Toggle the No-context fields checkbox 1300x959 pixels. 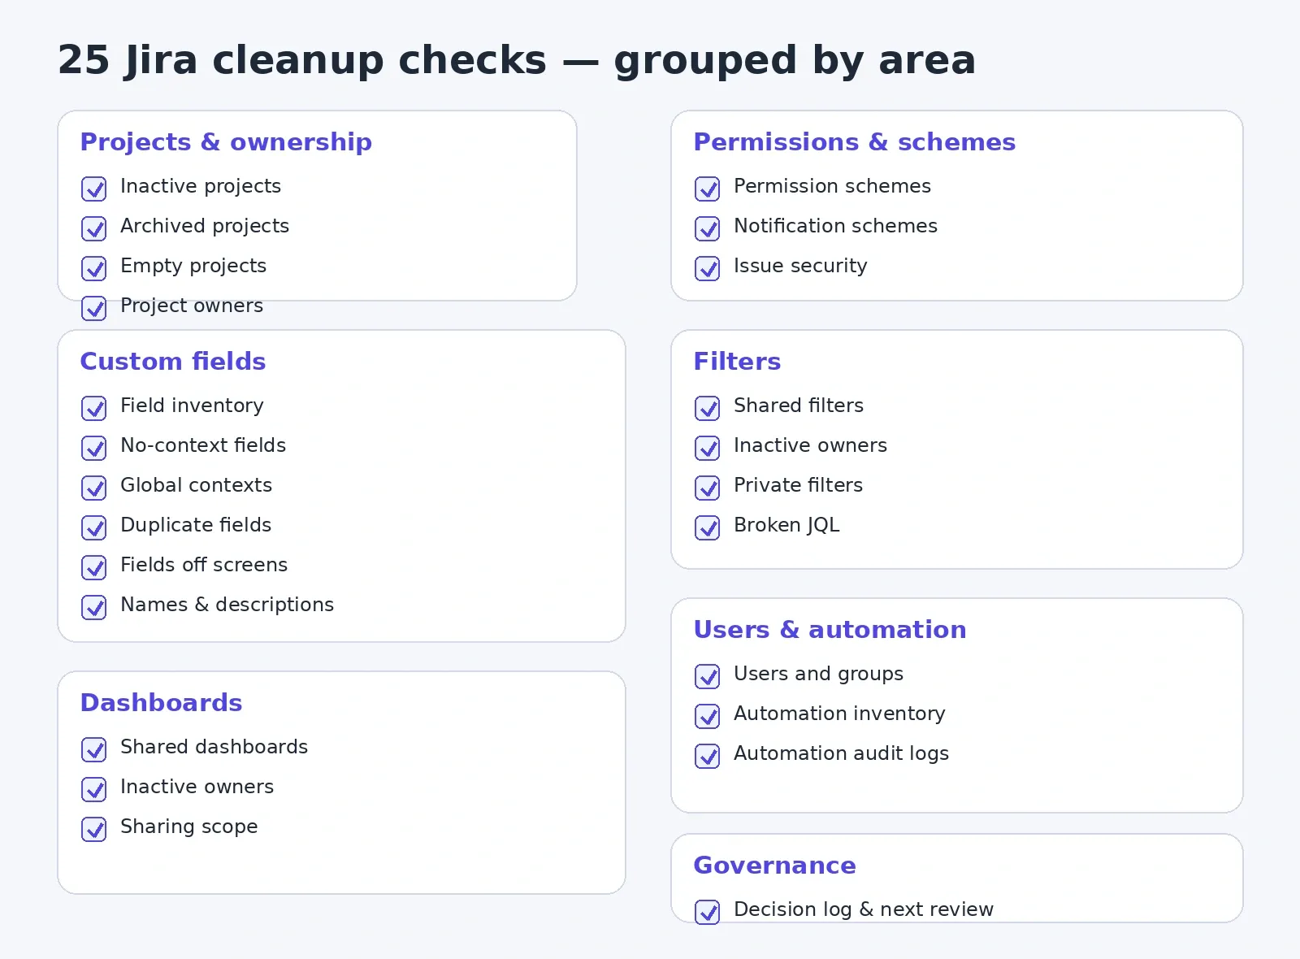coord(94,448)
